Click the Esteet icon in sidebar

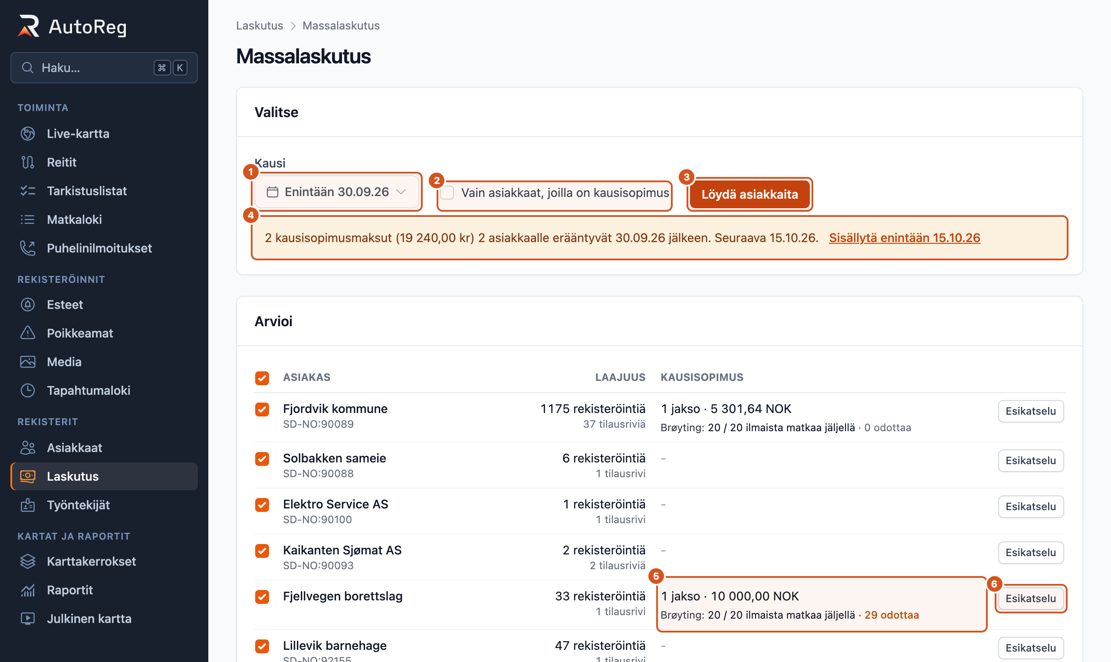pos(28,305)
